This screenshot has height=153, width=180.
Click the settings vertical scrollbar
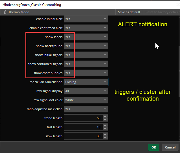pos(179,71)
